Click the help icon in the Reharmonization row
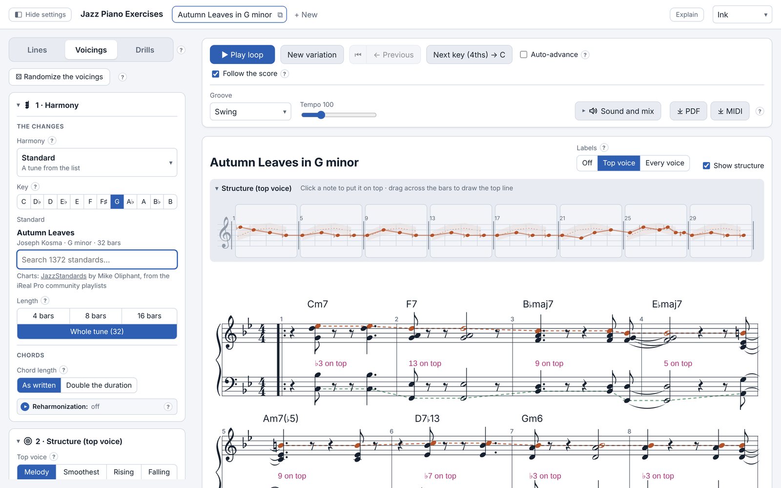The image size is (781, 488). pyautogui.click(x=168, y=407)
